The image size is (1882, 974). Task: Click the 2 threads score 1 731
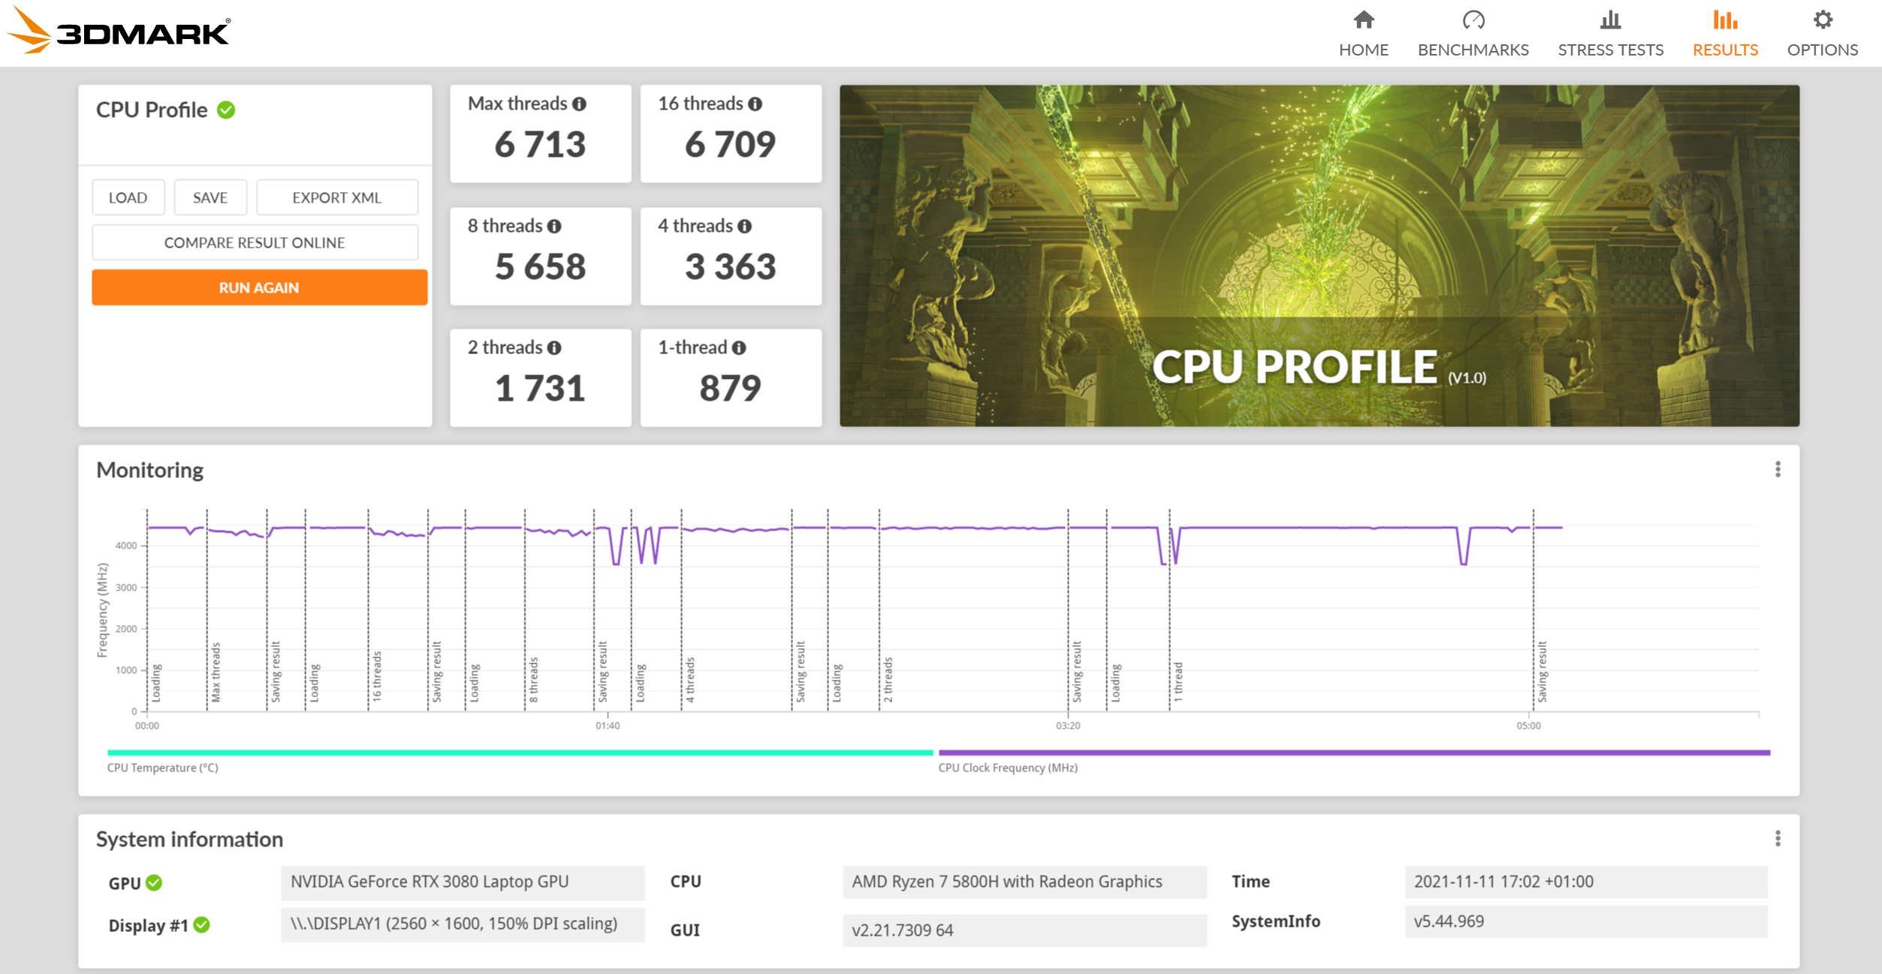[x=540, y=388]
